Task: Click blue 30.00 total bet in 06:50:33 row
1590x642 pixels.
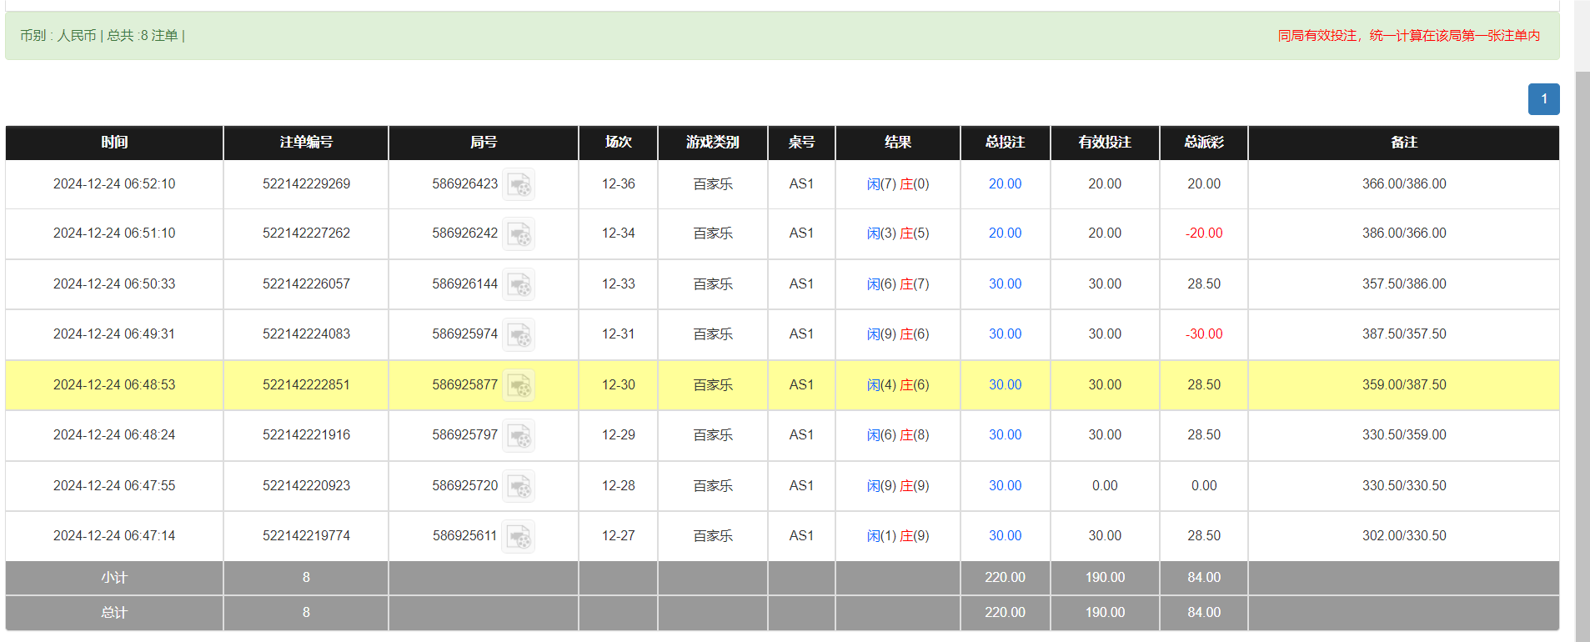Action: pyautogui.click(x=1005, y=284)
